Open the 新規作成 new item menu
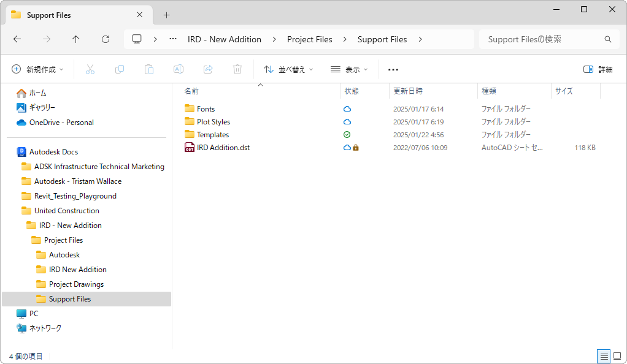This screenshot has height=364, width=627. pos(37,69)
